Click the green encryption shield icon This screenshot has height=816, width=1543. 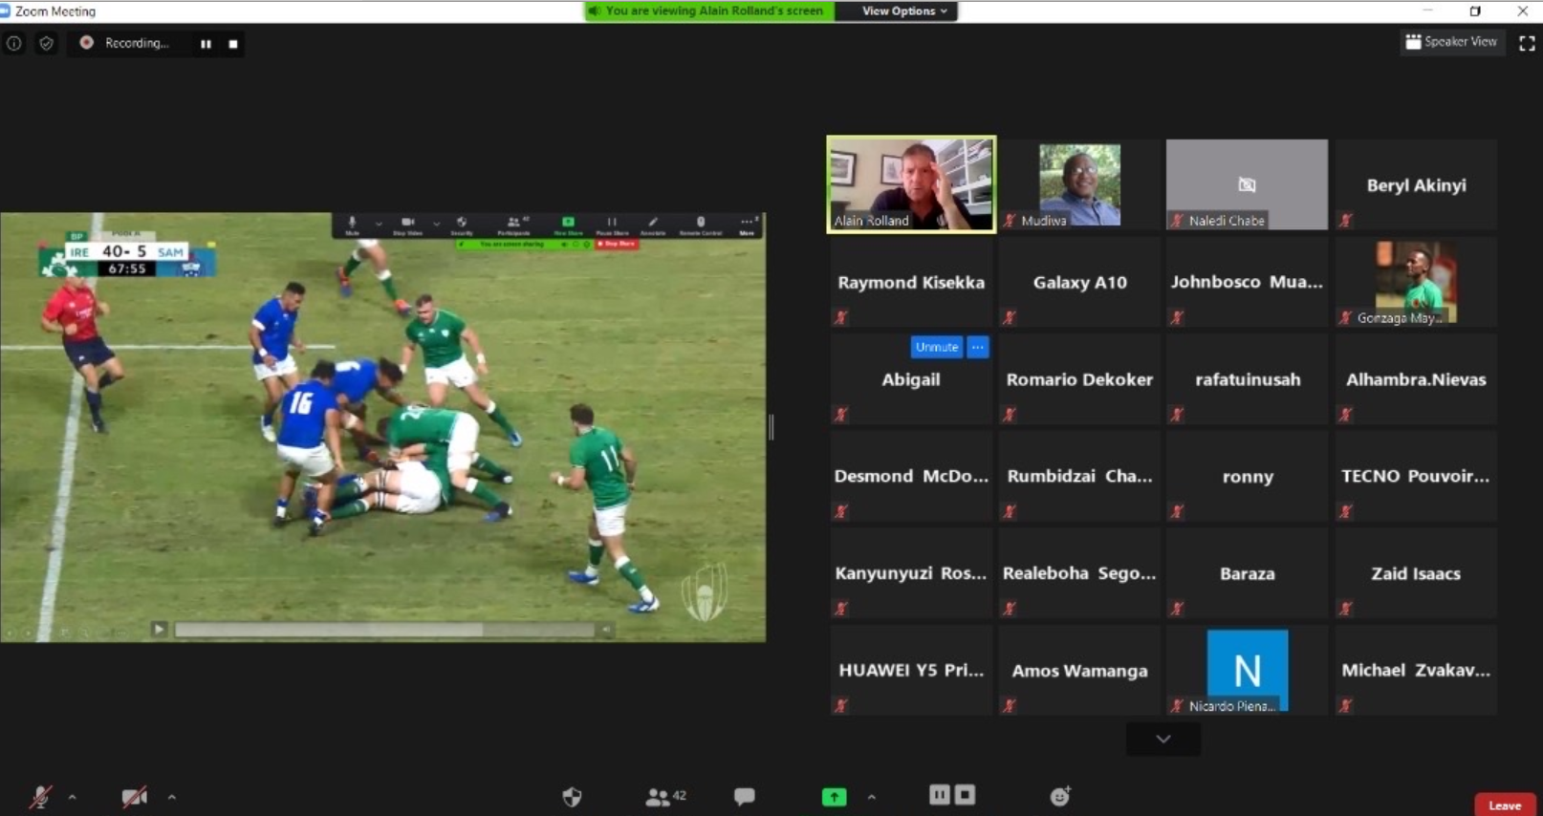(x=46, y=43)
